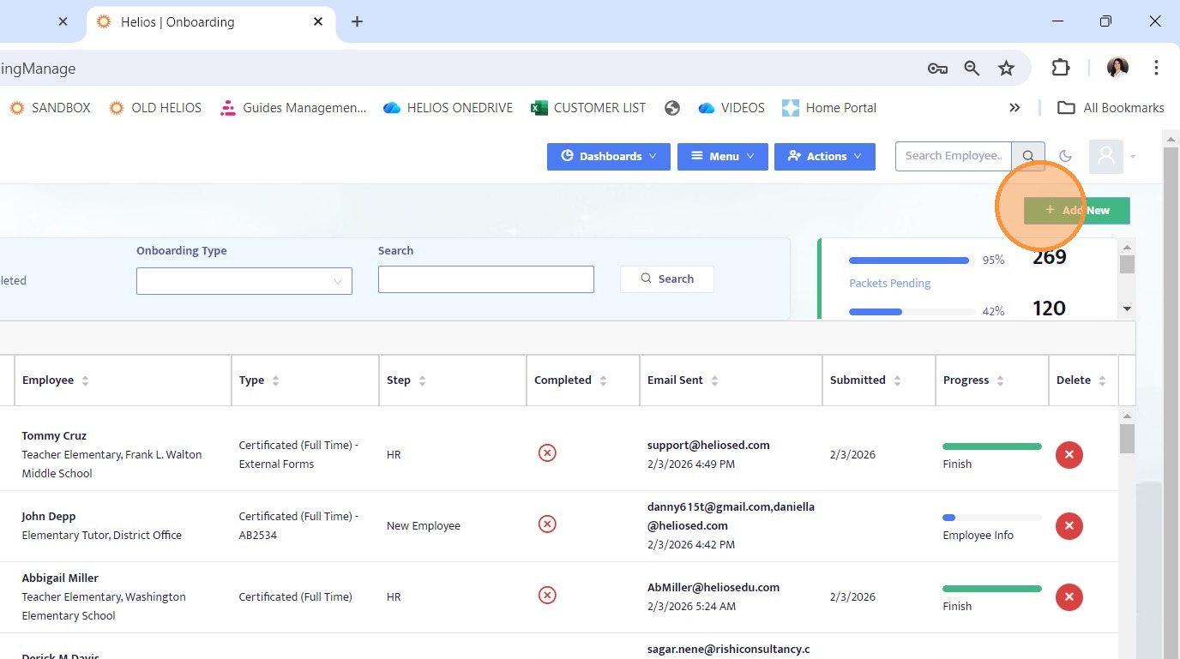1180x659 pixels.
Task: Open the Menu dropdown
Action: [722, 156]
